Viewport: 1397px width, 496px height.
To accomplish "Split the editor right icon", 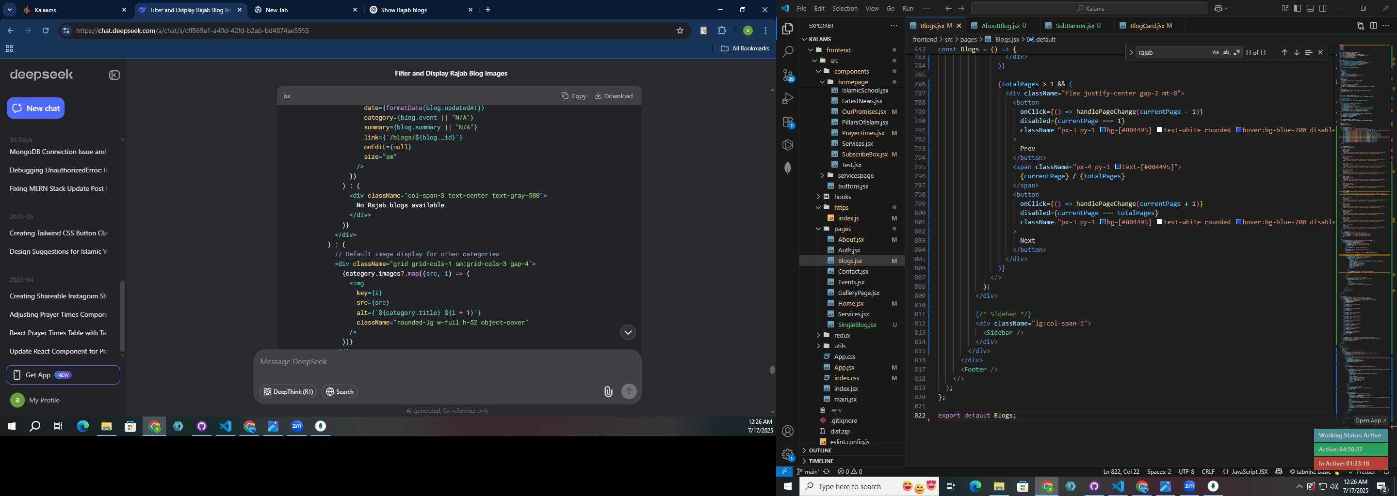I will (x=1373, y=26).
